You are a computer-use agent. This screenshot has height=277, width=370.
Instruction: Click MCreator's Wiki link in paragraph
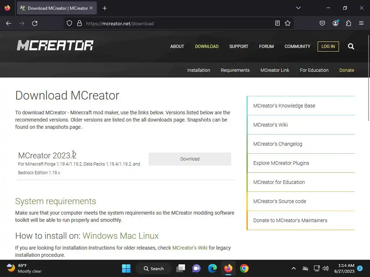click(x=190, y=248)
